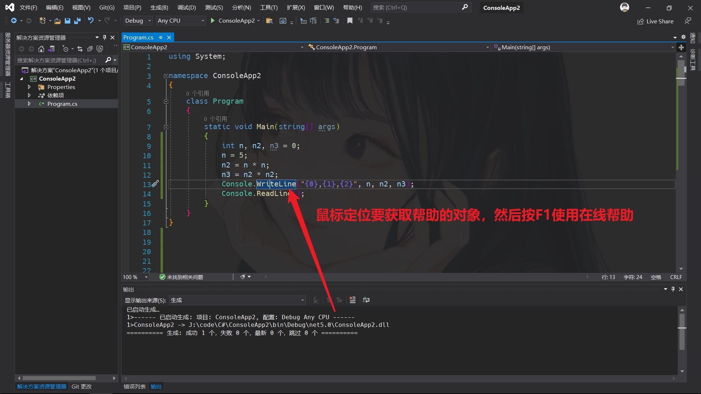
Task: Click the Solution Explorer home icon
Action: [x=41, y=49]
